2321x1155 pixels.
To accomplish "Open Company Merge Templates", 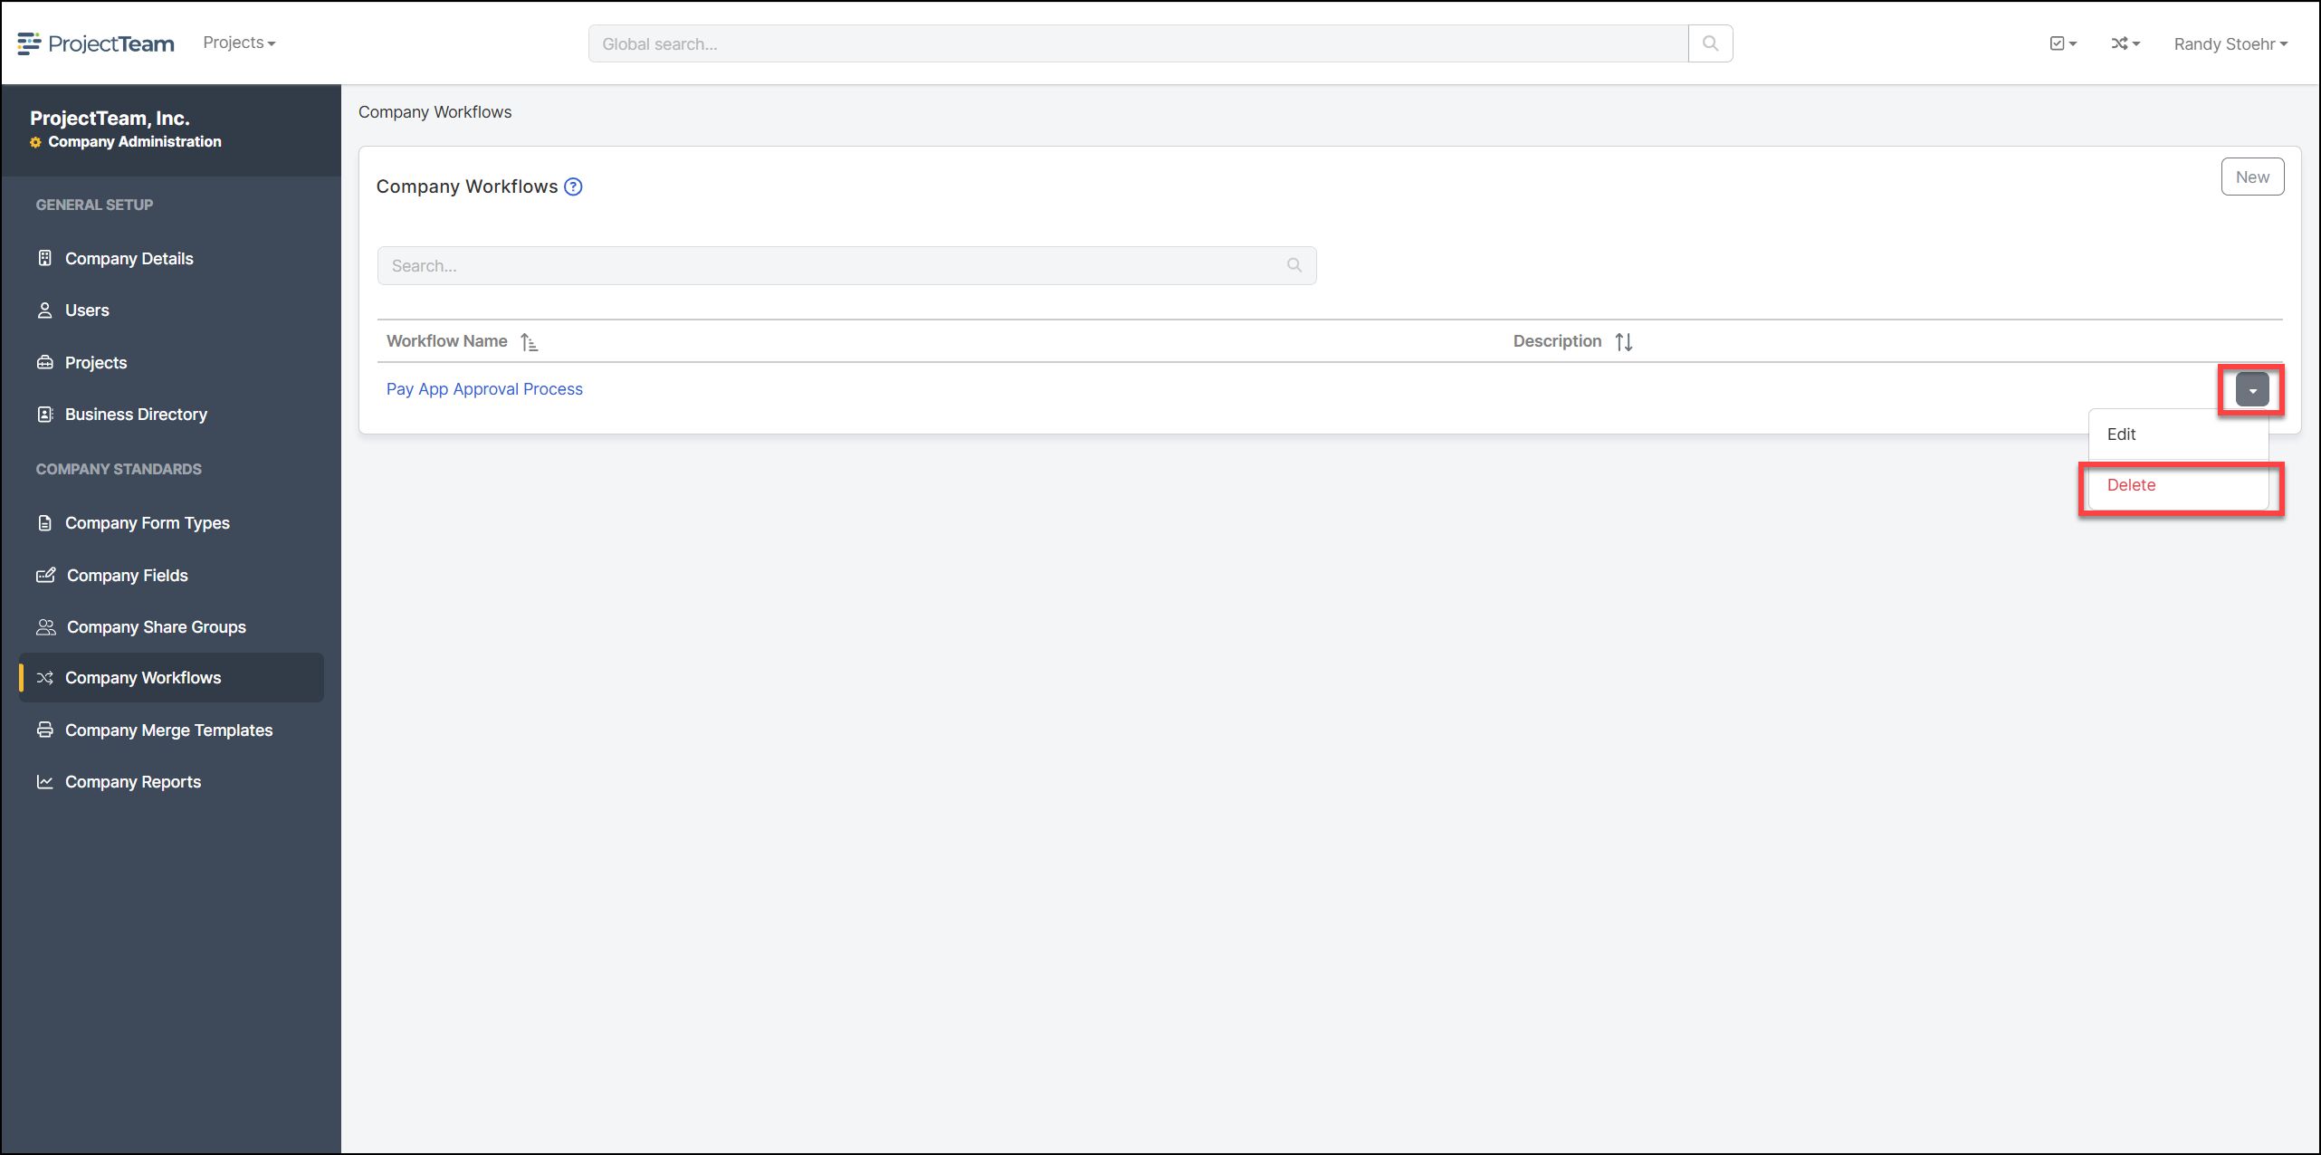I will point(168,730).
